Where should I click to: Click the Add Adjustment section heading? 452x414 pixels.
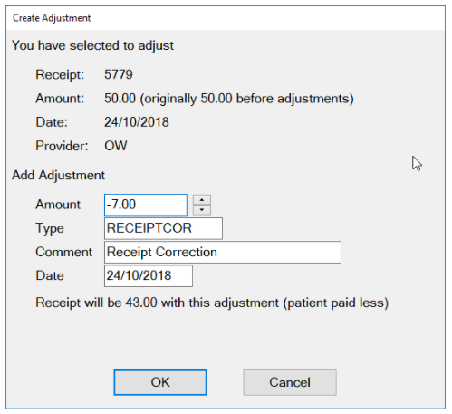pos(58,175)
